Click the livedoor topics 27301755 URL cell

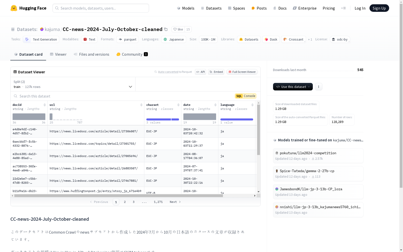tap(96, 144)
